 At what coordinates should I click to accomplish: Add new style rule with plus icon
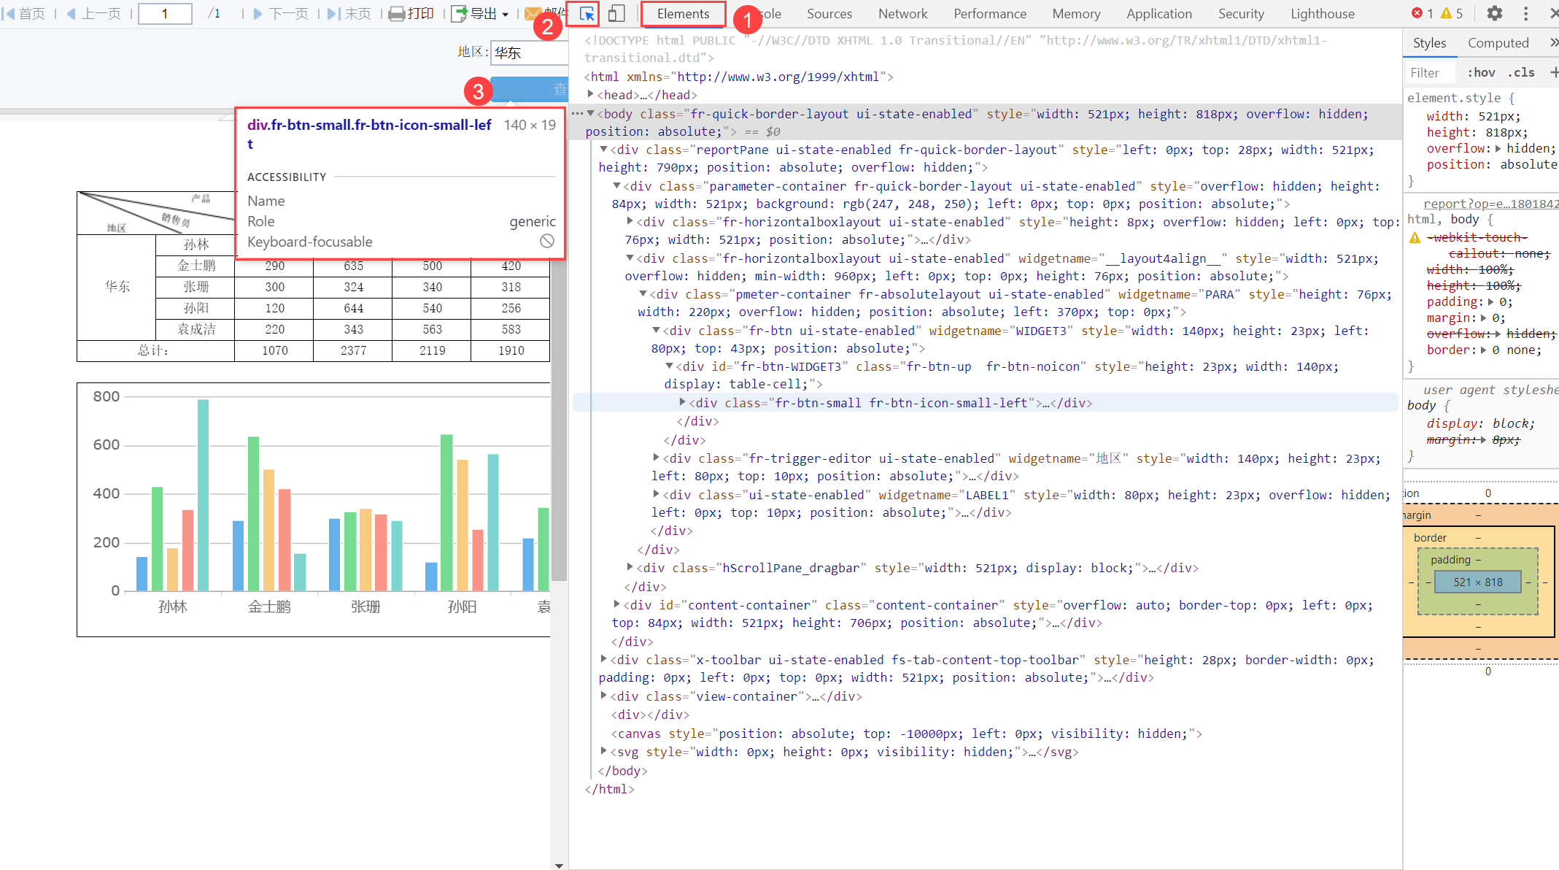(1554, 72)
